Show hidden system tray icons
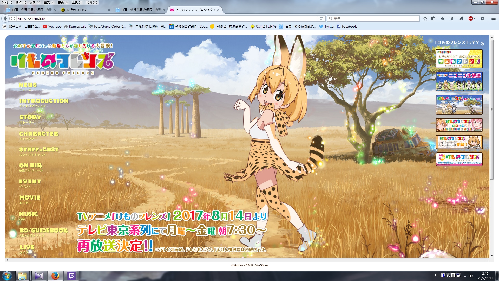 pyautogui.click(x=465, y=276)
